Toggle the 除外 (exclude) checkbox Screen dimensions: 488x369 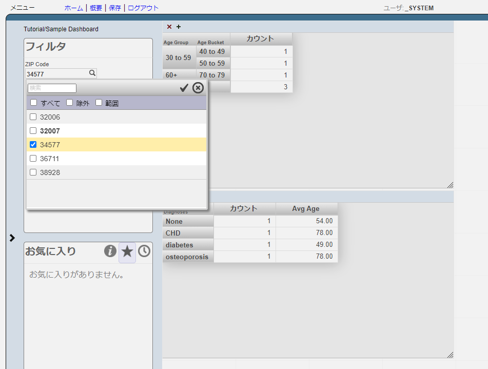tap(70, 103)
